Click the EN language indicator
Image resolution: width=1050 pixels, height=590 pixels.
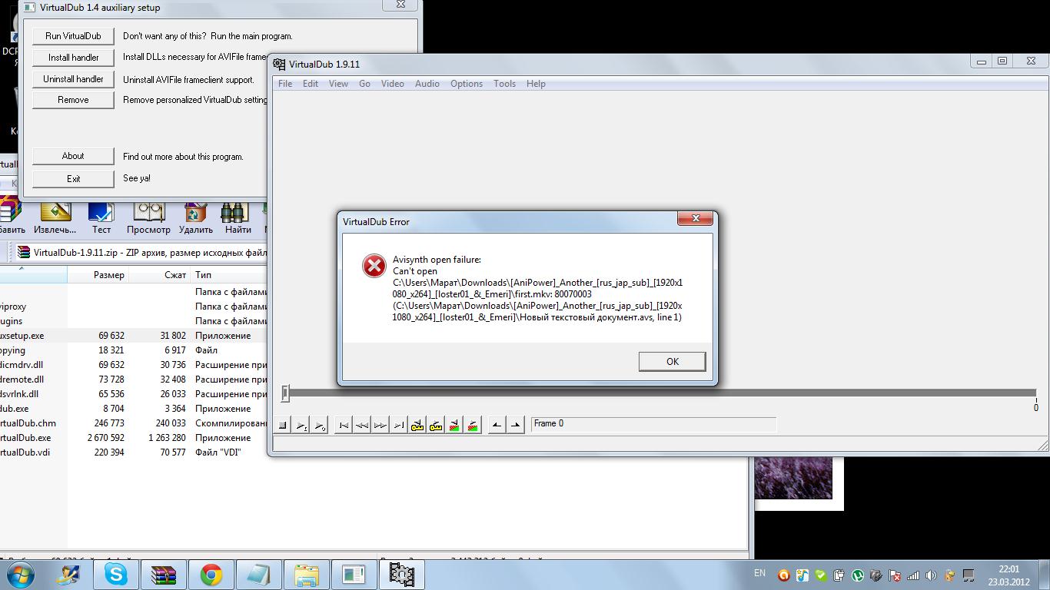[x=759, y=573]
